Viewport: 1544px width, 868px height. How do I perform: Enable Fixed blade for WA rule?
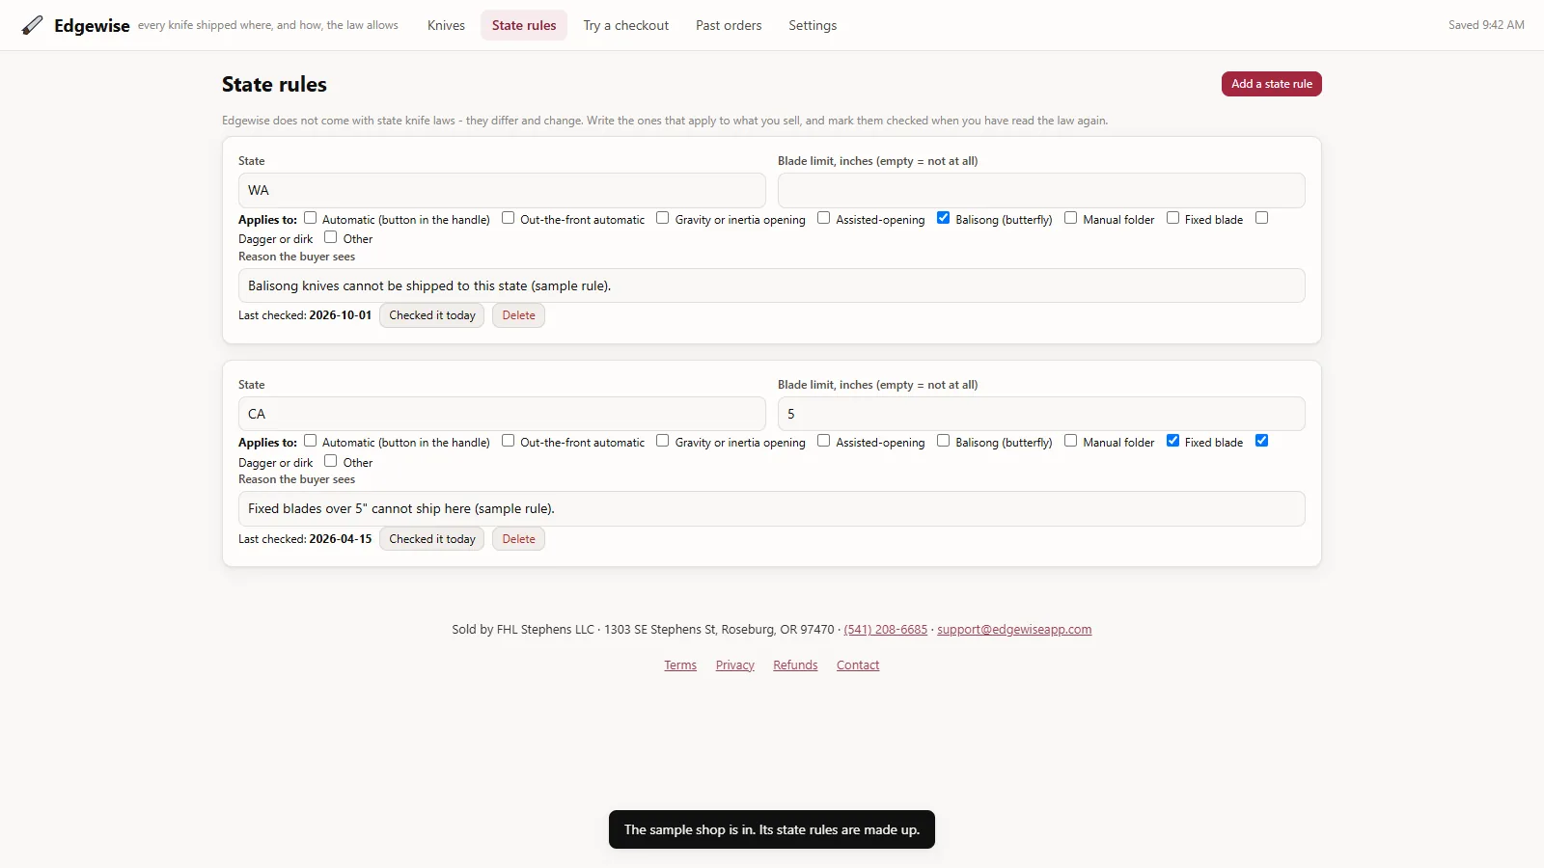click(1172, 218)
